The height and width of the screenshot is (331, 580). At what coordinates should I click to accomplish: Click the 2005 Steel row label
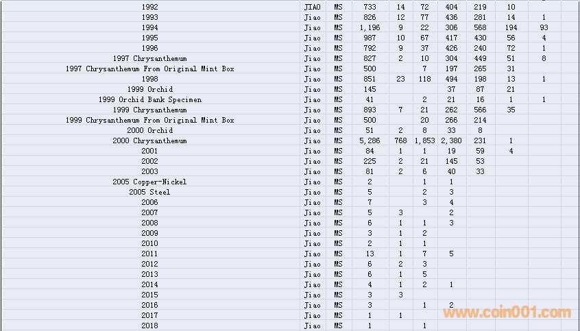[x=149, y=192]
